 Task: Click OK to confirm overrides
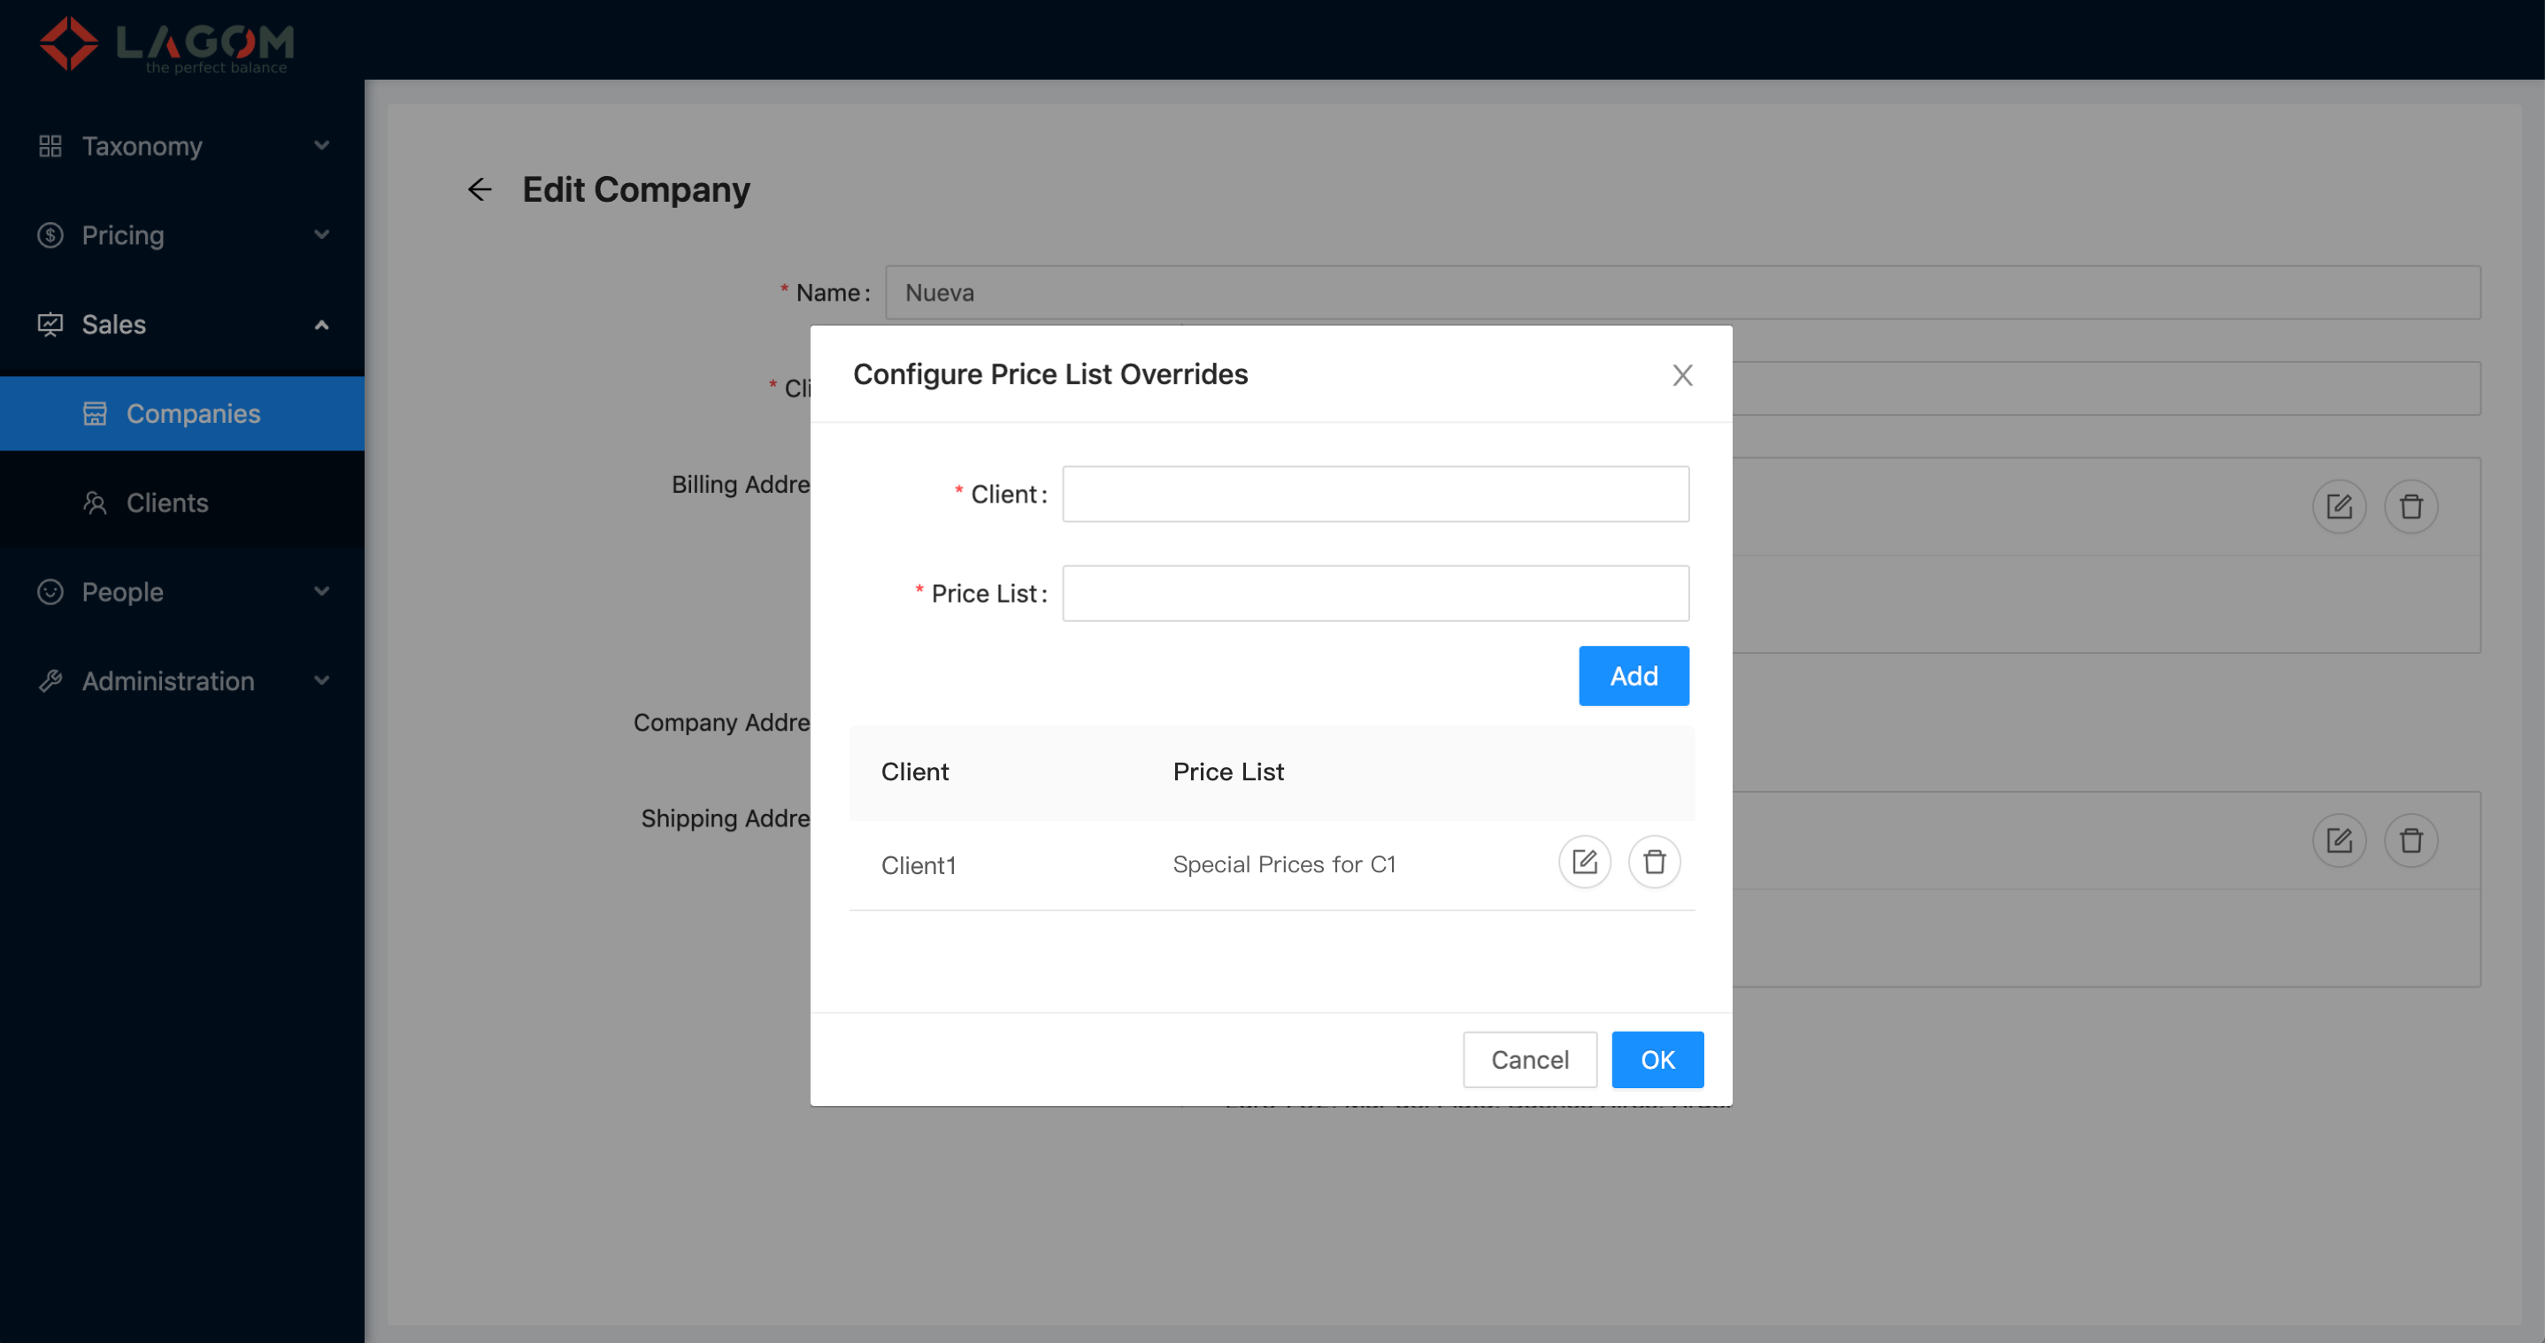(x=1657, y=1060)
